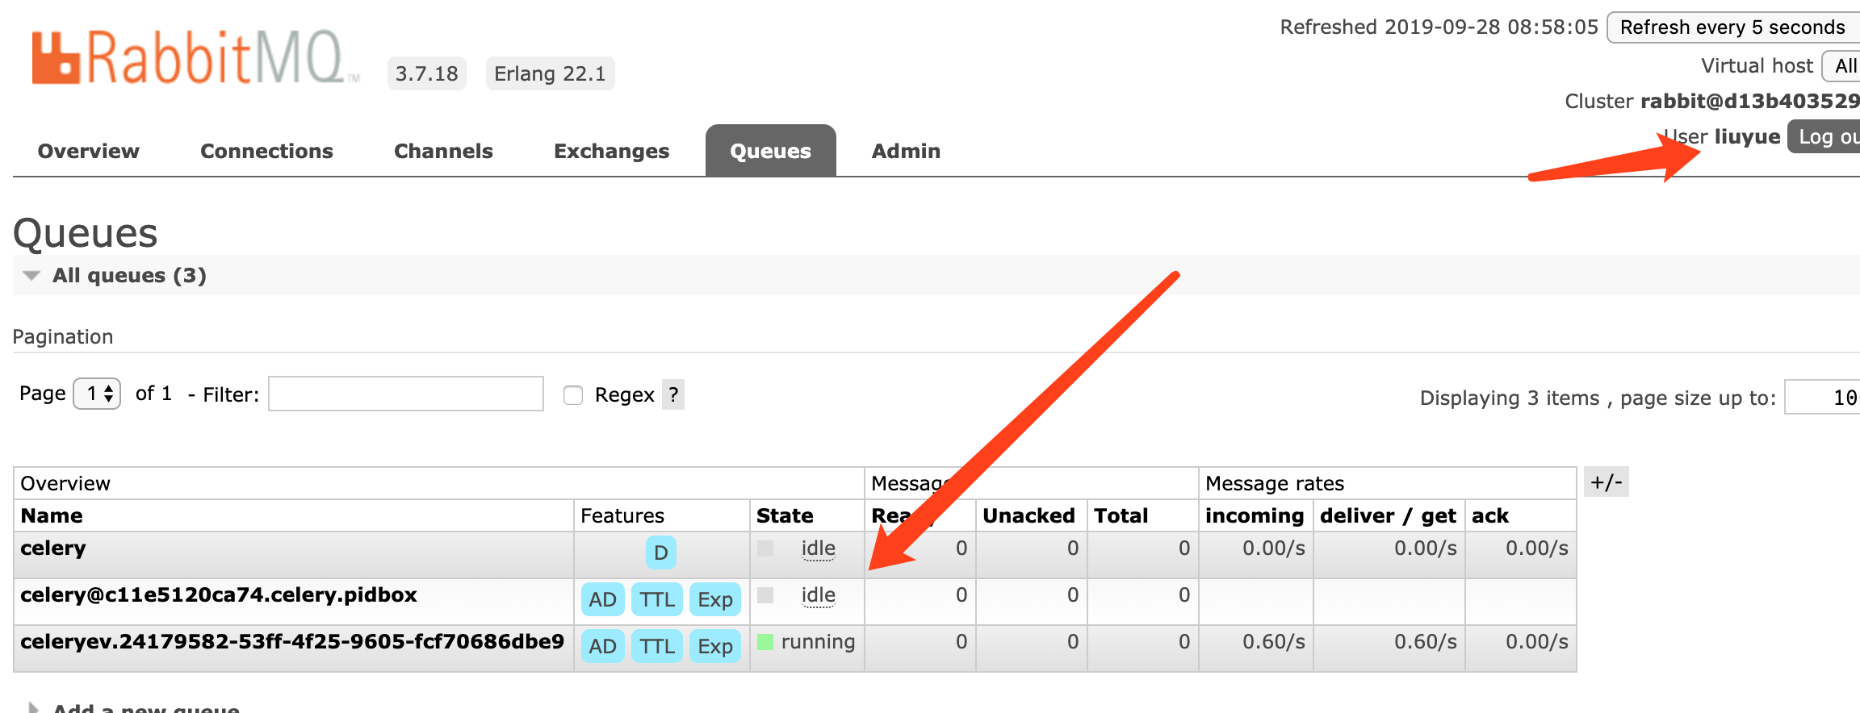Click the Log out button
The width and height of the screenshot is (1860, 713).
[1826, 137]
